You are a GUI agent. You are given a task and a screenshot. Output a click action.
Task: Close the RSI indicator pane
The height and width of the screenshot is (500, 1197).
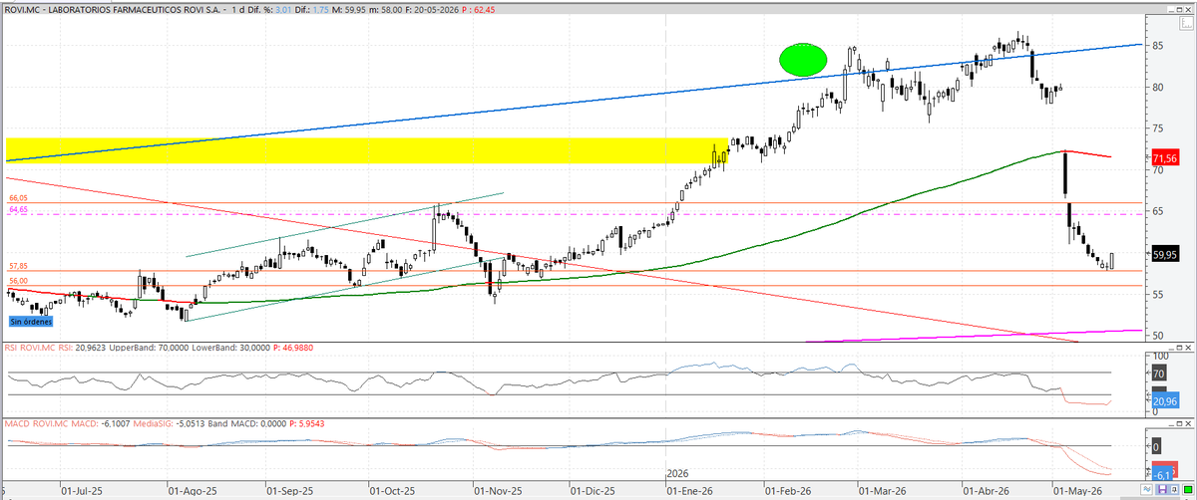click(1188, 349)
